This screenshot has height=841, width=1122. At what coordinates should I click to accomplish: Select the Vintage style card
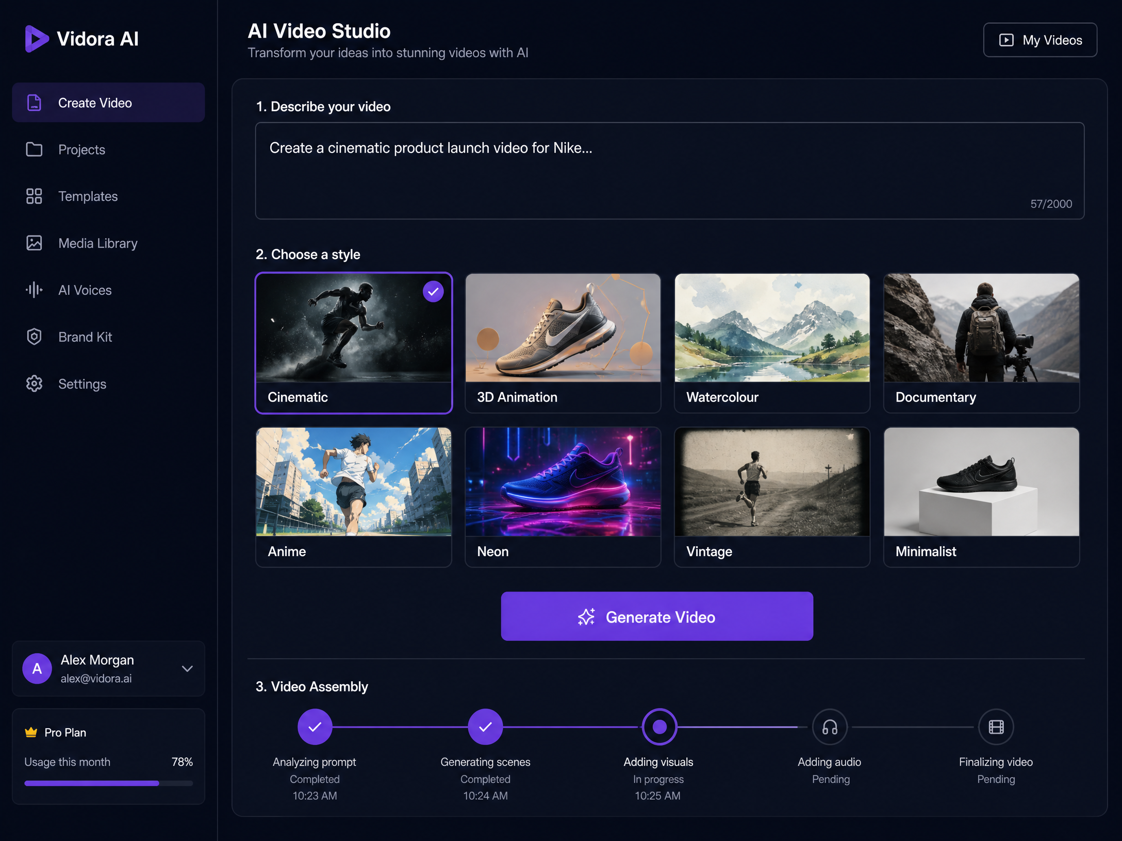(772, 497)
